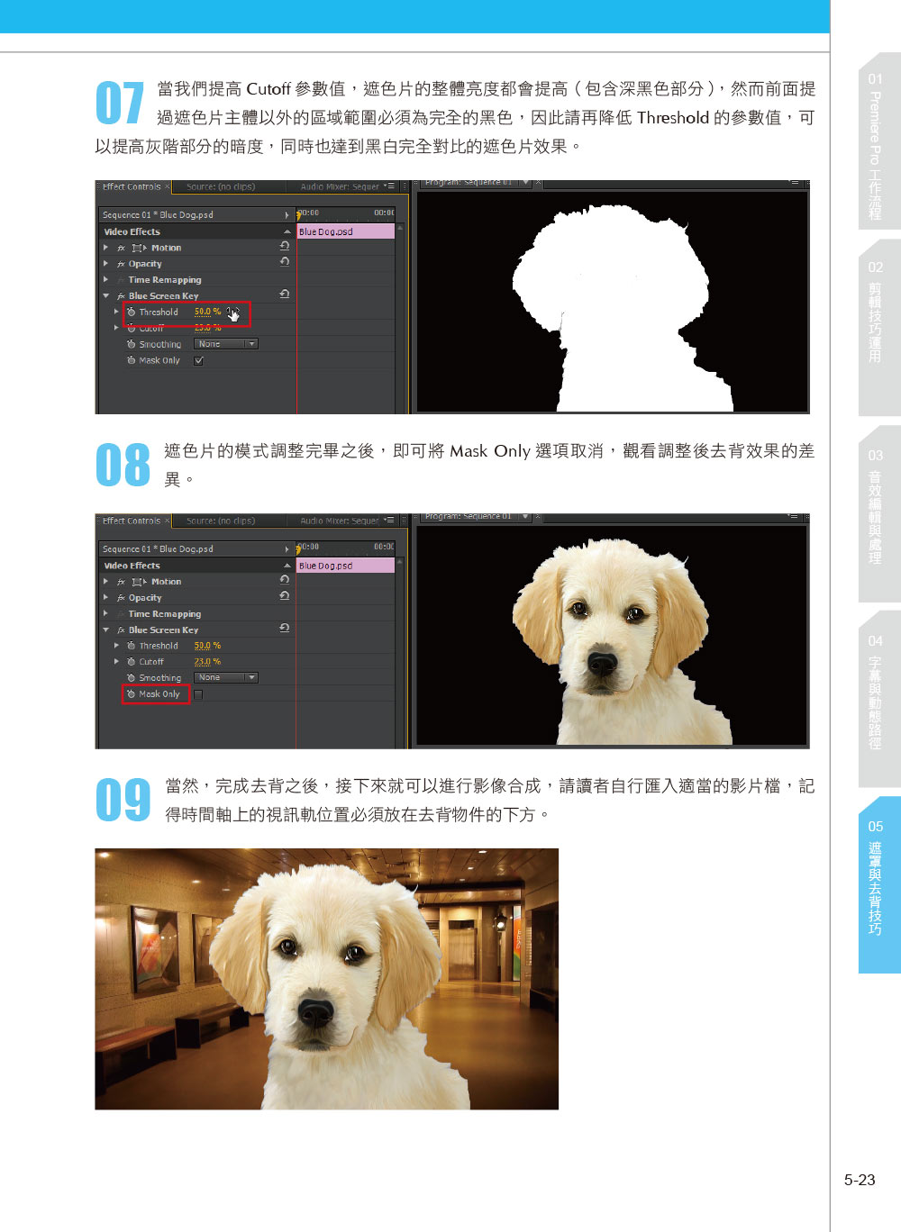
Task: Toggle Smoothing stopwatch in step 08 panel
Action: point(132,678)
